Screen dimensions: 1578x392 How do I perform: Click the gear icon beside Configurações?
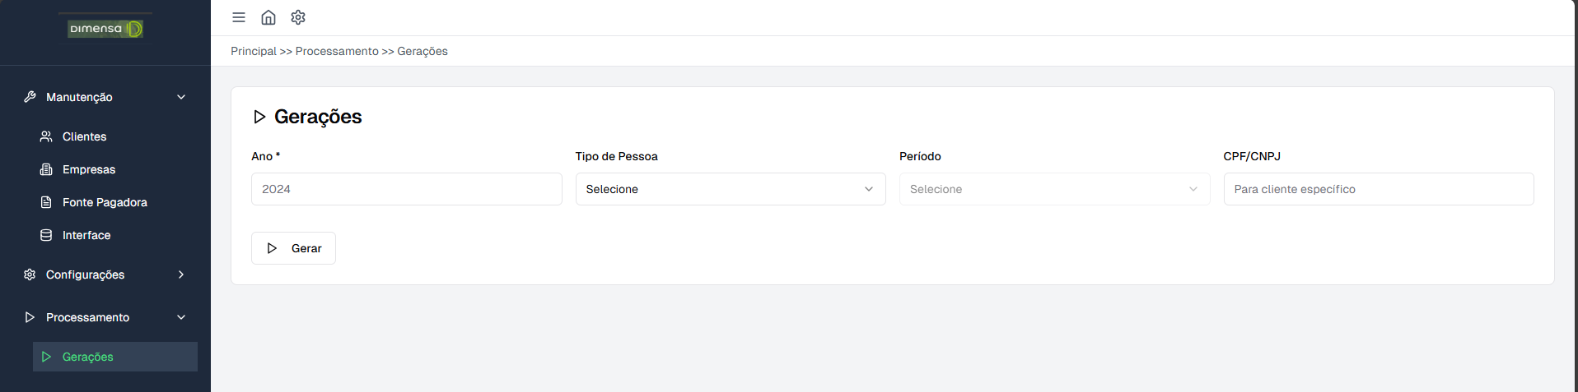(x=30, y=274)
